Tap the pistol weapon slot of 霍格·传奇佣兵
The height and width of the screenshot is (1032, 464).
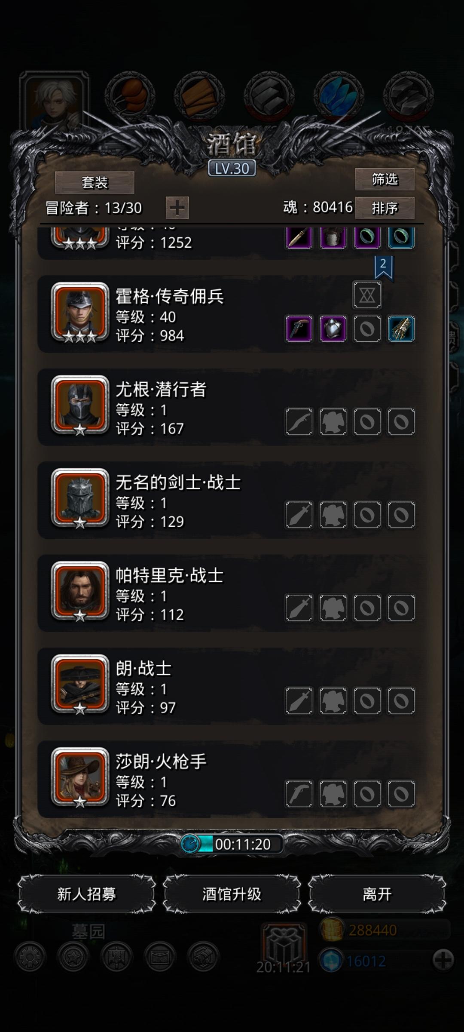pyautogui.click(x=299, y=329)
